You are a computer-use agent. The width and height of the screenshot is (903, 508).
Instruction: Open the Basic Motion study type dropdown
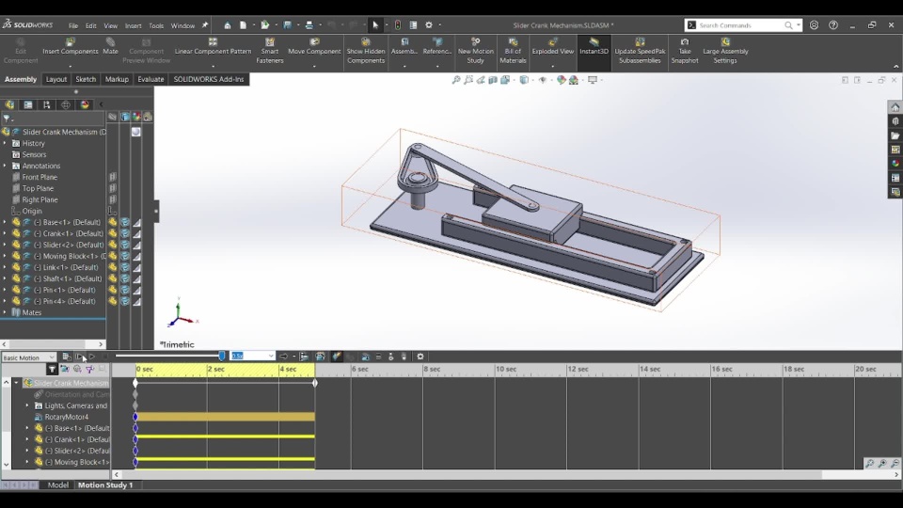(52, 357)
